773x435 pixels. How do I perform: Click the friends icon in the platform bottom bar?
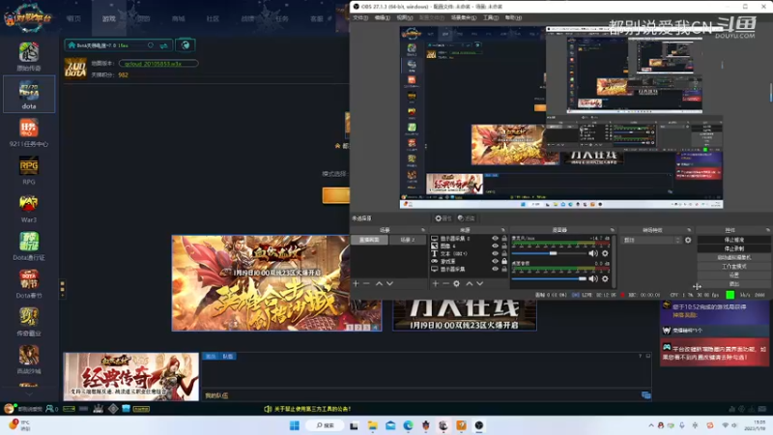click(50, 409)
